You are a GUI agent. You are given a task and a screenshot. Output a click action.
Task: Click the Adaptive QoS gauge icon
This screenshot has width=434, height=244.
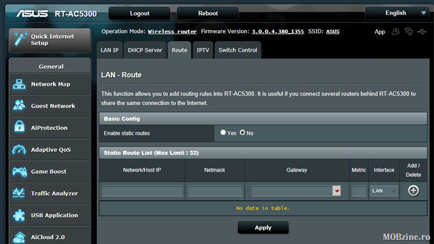coord(19,149)
